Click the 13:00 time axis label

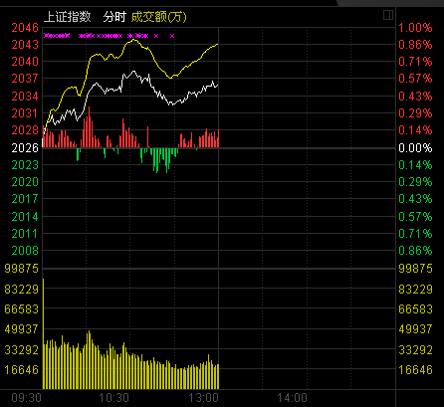(204, 398)
